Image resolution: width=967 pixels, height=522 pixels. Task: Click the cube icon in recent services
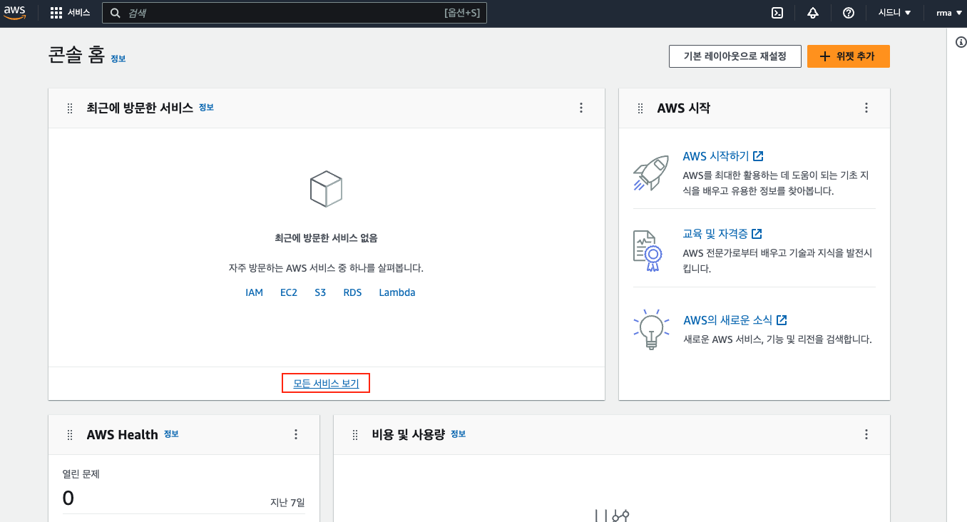[x=326, y=189]
